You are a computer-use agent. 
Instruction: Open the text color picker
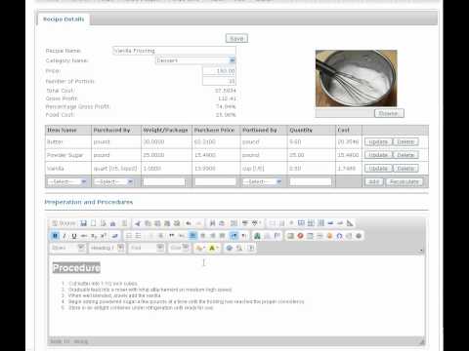[199, 248]
